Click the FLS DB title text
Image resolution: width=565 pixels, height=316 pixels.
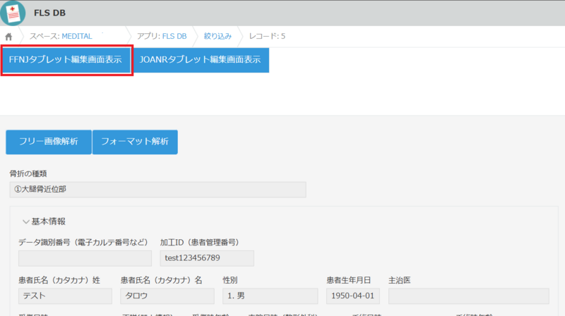click(49, 13)
